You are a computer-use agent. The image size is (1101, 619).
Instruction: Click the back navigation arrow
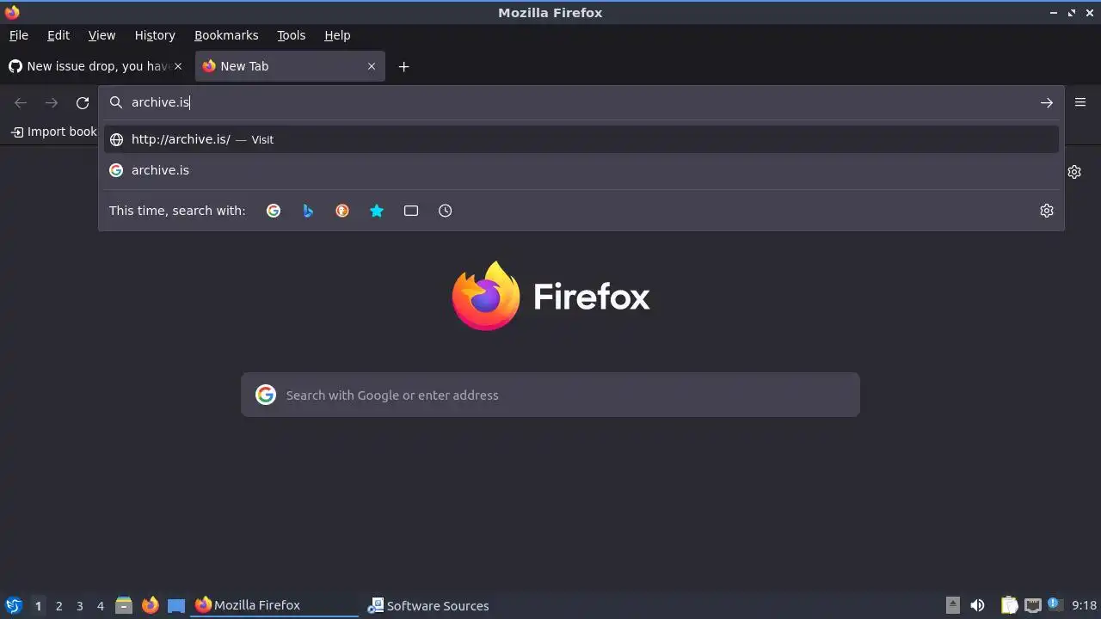pos(21,103)
